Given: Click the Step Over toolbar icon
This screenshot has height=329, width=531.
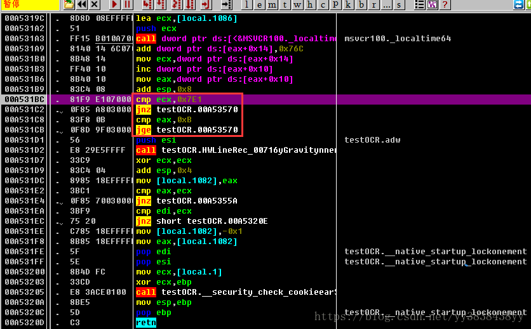Looking at the screenshot, I should point(161,4).
